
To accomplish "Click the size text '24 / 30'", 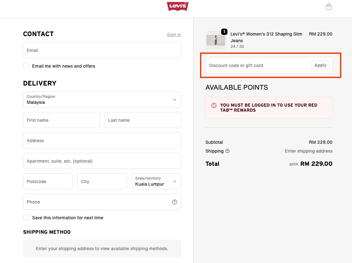I will pos(237,47).
